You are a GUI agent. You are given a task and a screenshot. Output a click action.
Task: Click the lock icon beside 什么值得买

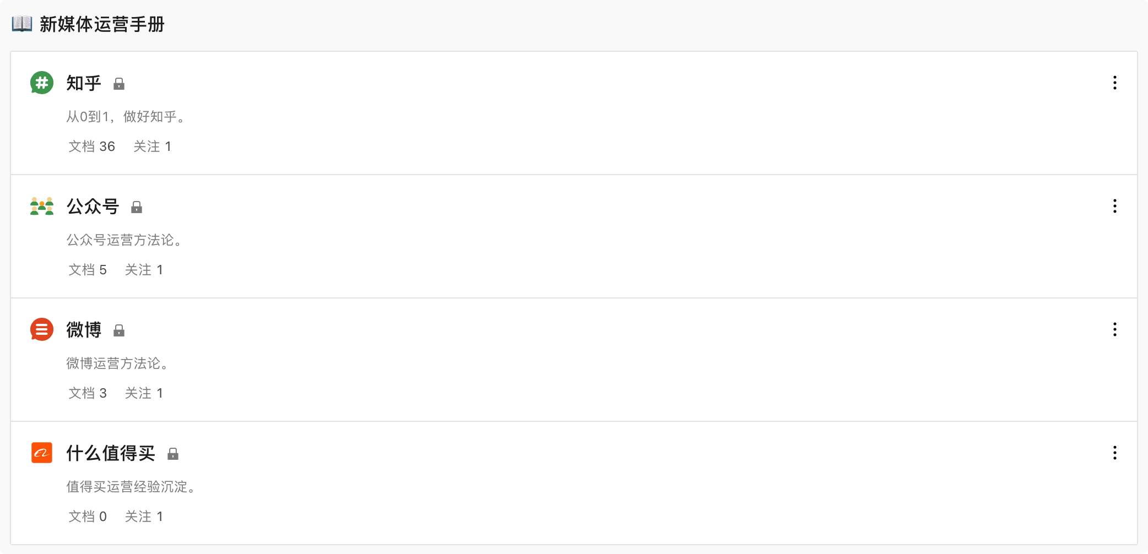(x=173, y=454)
